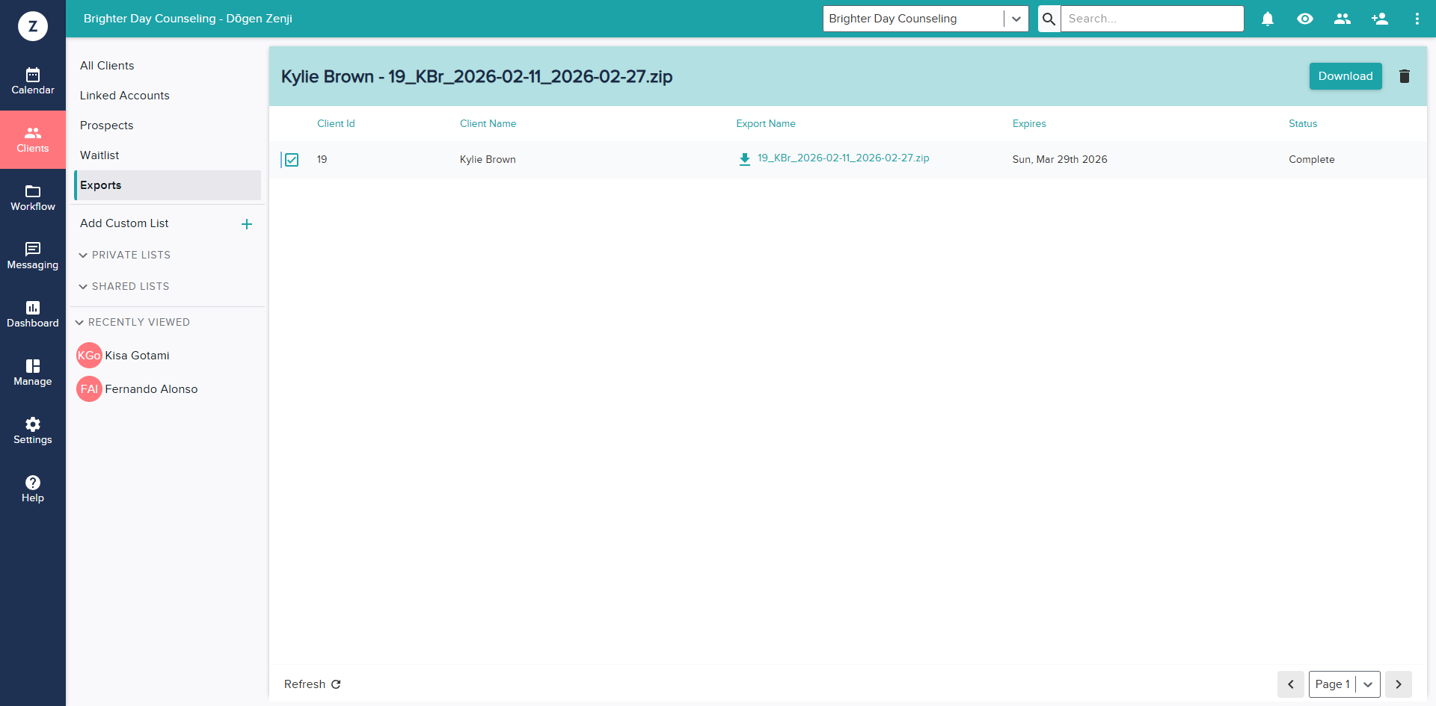The height and width of the screenshot is (706, 1436).
Task: Click the Z logo avatar
Action: (x=33, y=26)
